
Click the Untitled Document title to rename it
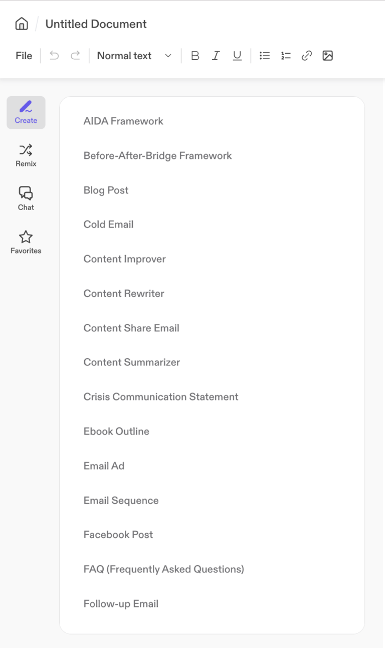click(x=96, y=24)
